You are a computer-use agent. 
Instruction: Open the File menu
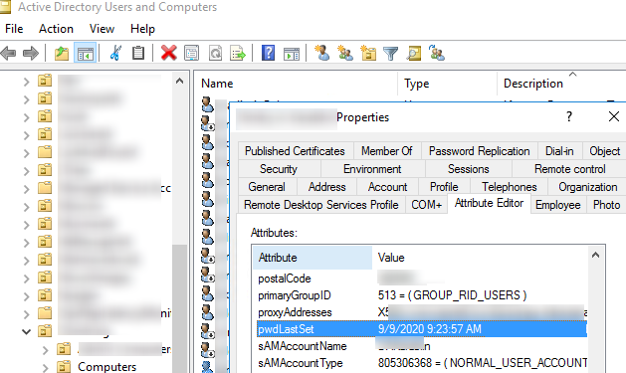[x=14, y=29]
